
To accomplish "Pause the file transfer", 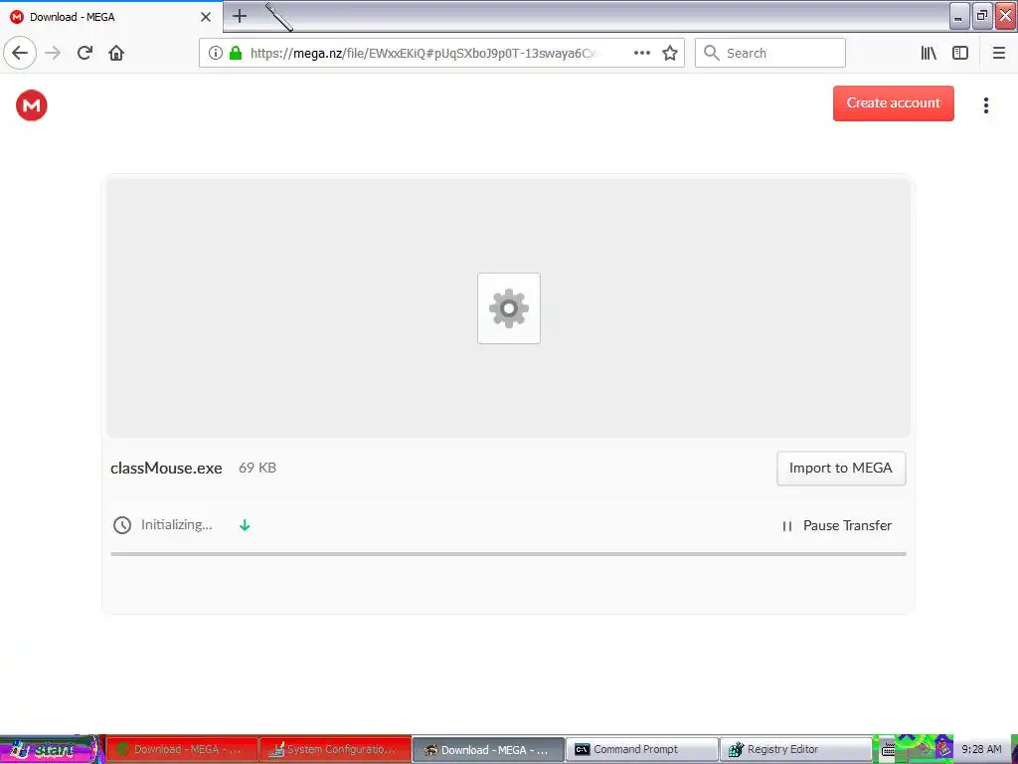I will tap(837, 525).
